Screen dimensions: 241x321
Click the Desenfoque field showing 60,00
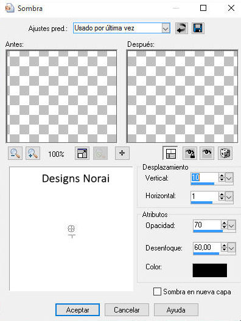[207, 247]
